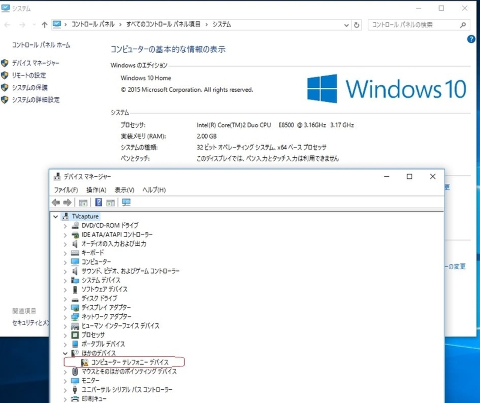Expand the DVD/CD-ROM ドライブ node

65,225
